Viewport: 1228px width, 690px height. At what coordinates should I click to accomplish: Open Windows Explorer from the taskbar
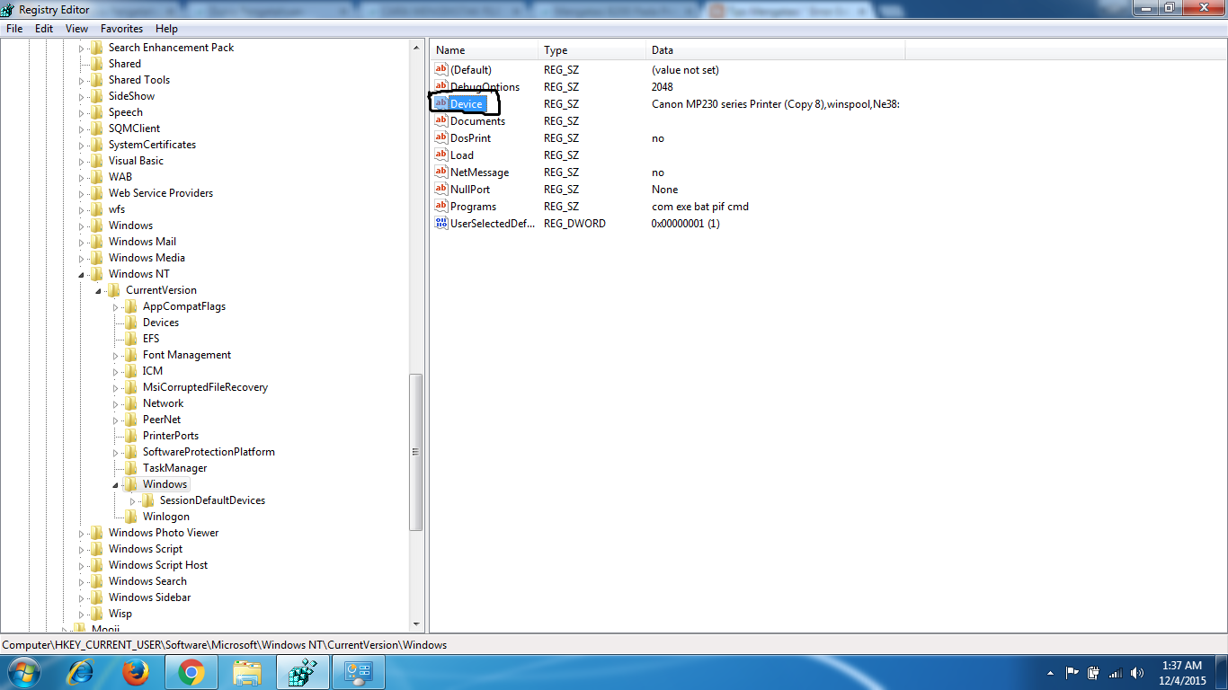pos(246,672)
